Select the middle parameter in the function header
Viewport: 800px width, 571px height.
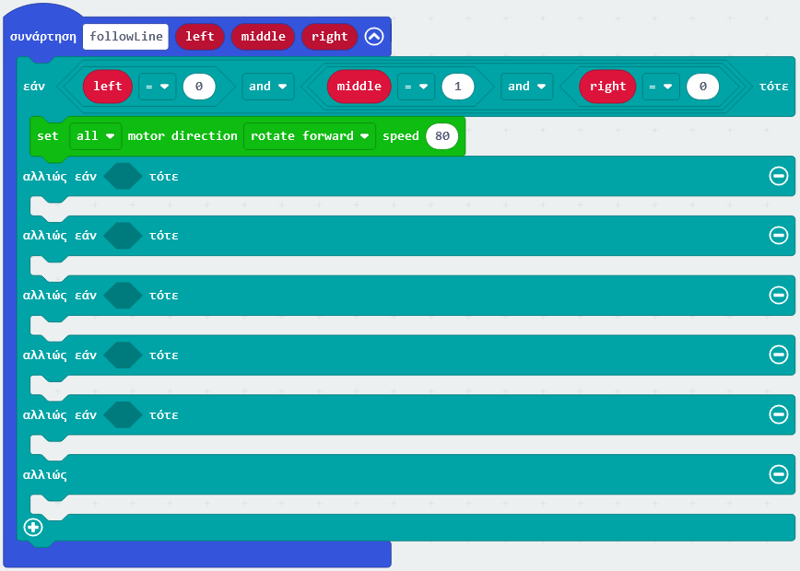tap(263, 37)
